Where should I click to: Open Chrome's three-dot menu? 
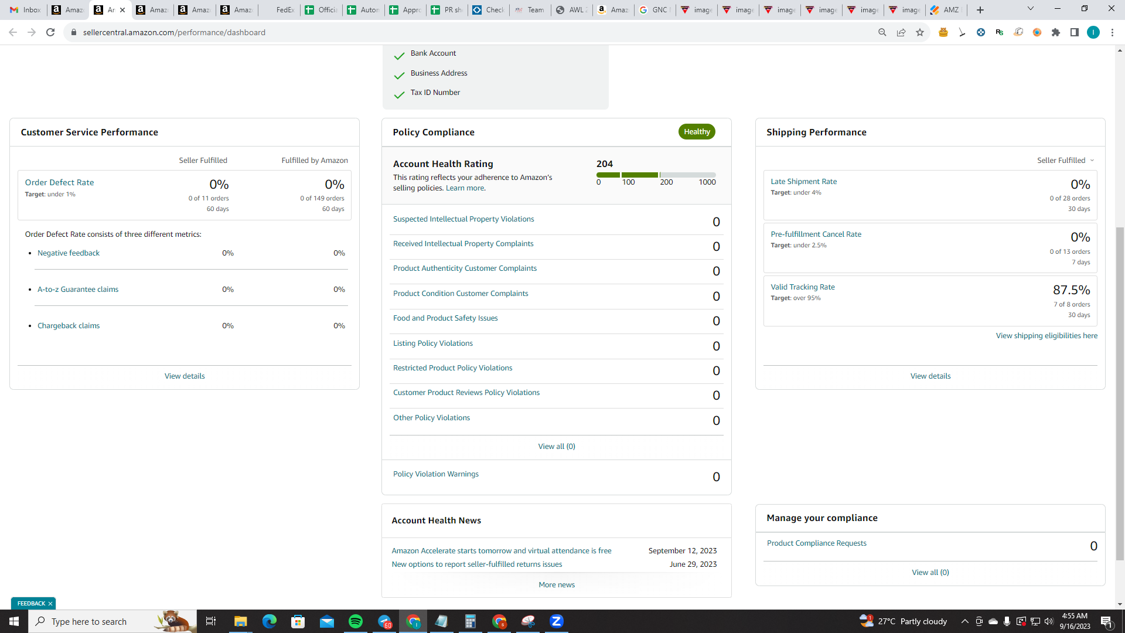[x=1112, y=32]
